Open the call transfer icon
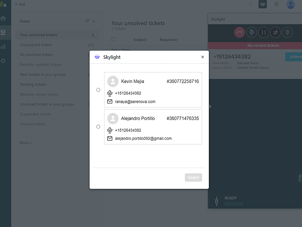The width and height of the screenshot is (302, 227). pos(275,32)
